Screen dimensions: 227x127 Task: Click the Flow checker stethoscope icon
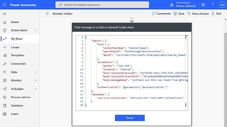tap(189, 13)
